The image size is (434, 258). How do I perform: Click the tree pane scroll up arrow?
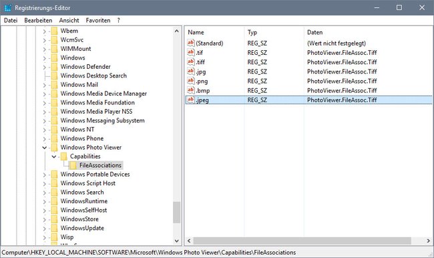[176, 31]
